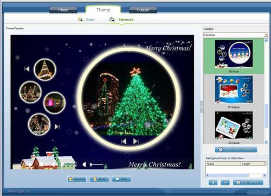
Task: Click the pink-lit building circle thumbnail
Action: coord(54,103)
